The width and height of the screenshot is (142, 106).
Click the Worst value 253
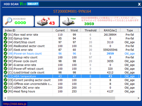pyautogui.click(x=74, y=91)
